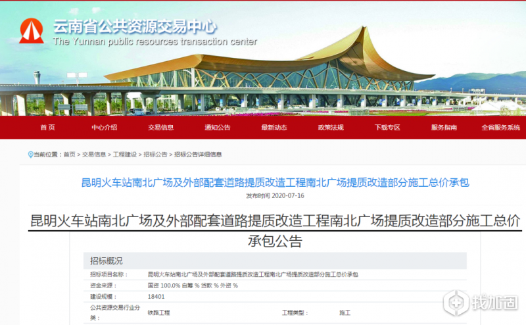Click the blue 昆明火车站 announcement title link

point(275,182)
